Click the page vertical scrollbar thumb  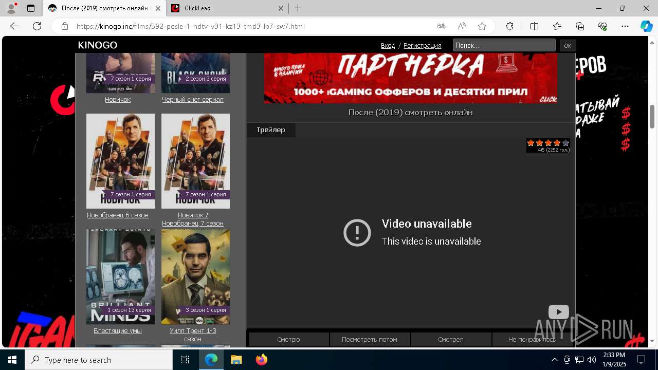tap(652, 116)
